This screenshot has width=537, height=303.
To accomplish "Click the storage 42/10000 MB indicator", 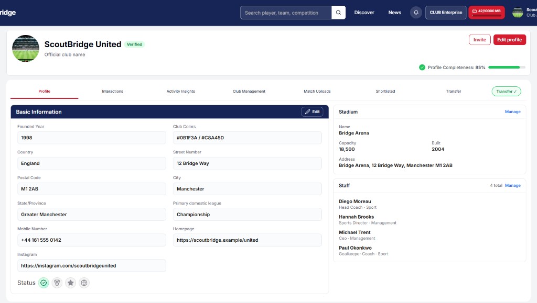I will tap(486, 13).
